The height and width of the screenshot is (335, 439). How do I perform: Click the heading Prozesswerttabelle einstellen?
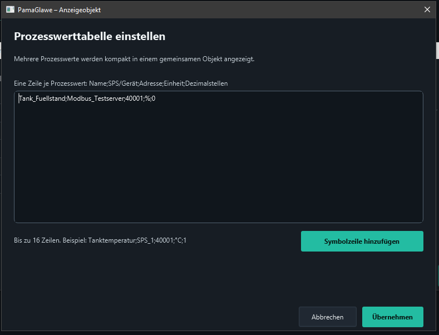[x=90, y=36]
